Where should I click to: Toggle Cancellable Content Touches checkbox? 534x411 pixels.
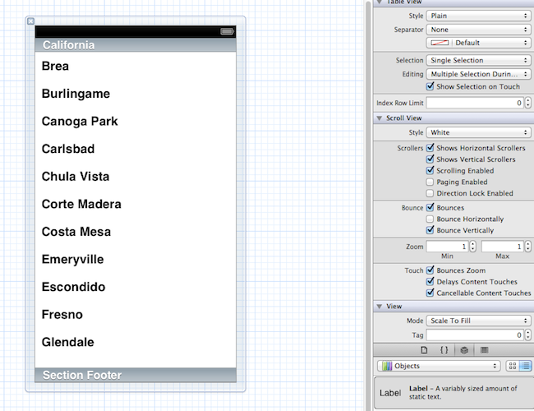tap(430, 293)
